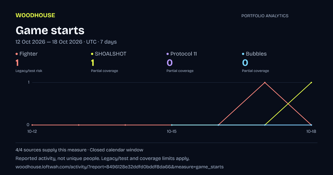333x175 pixels.
Task: Click the Legacy/test risk note under Fighter
Action: point(29,71)
